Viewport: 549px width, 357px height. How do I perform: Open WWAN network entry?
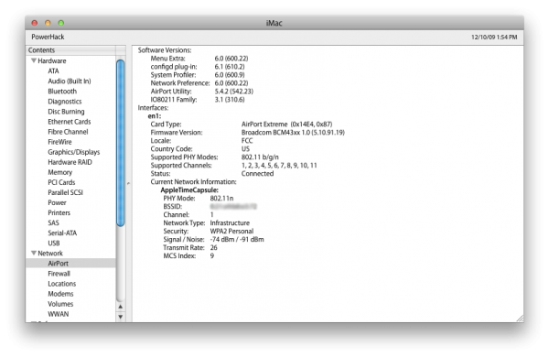tap(59, 314)
